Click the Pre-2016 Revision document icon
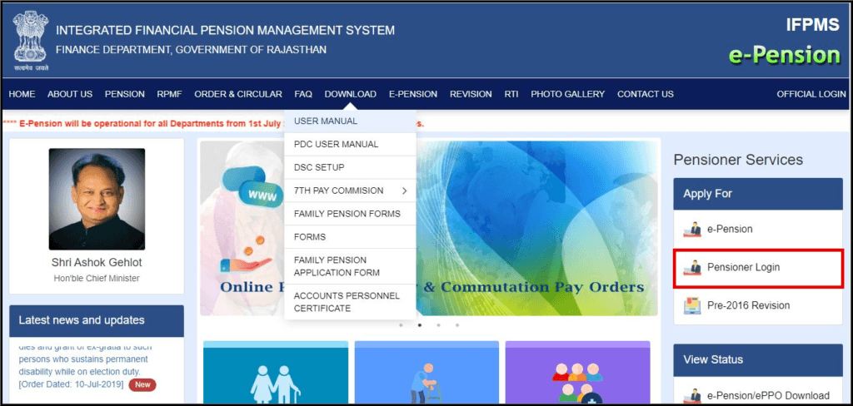This screenshot has height=406, width=853. (692, 305)
